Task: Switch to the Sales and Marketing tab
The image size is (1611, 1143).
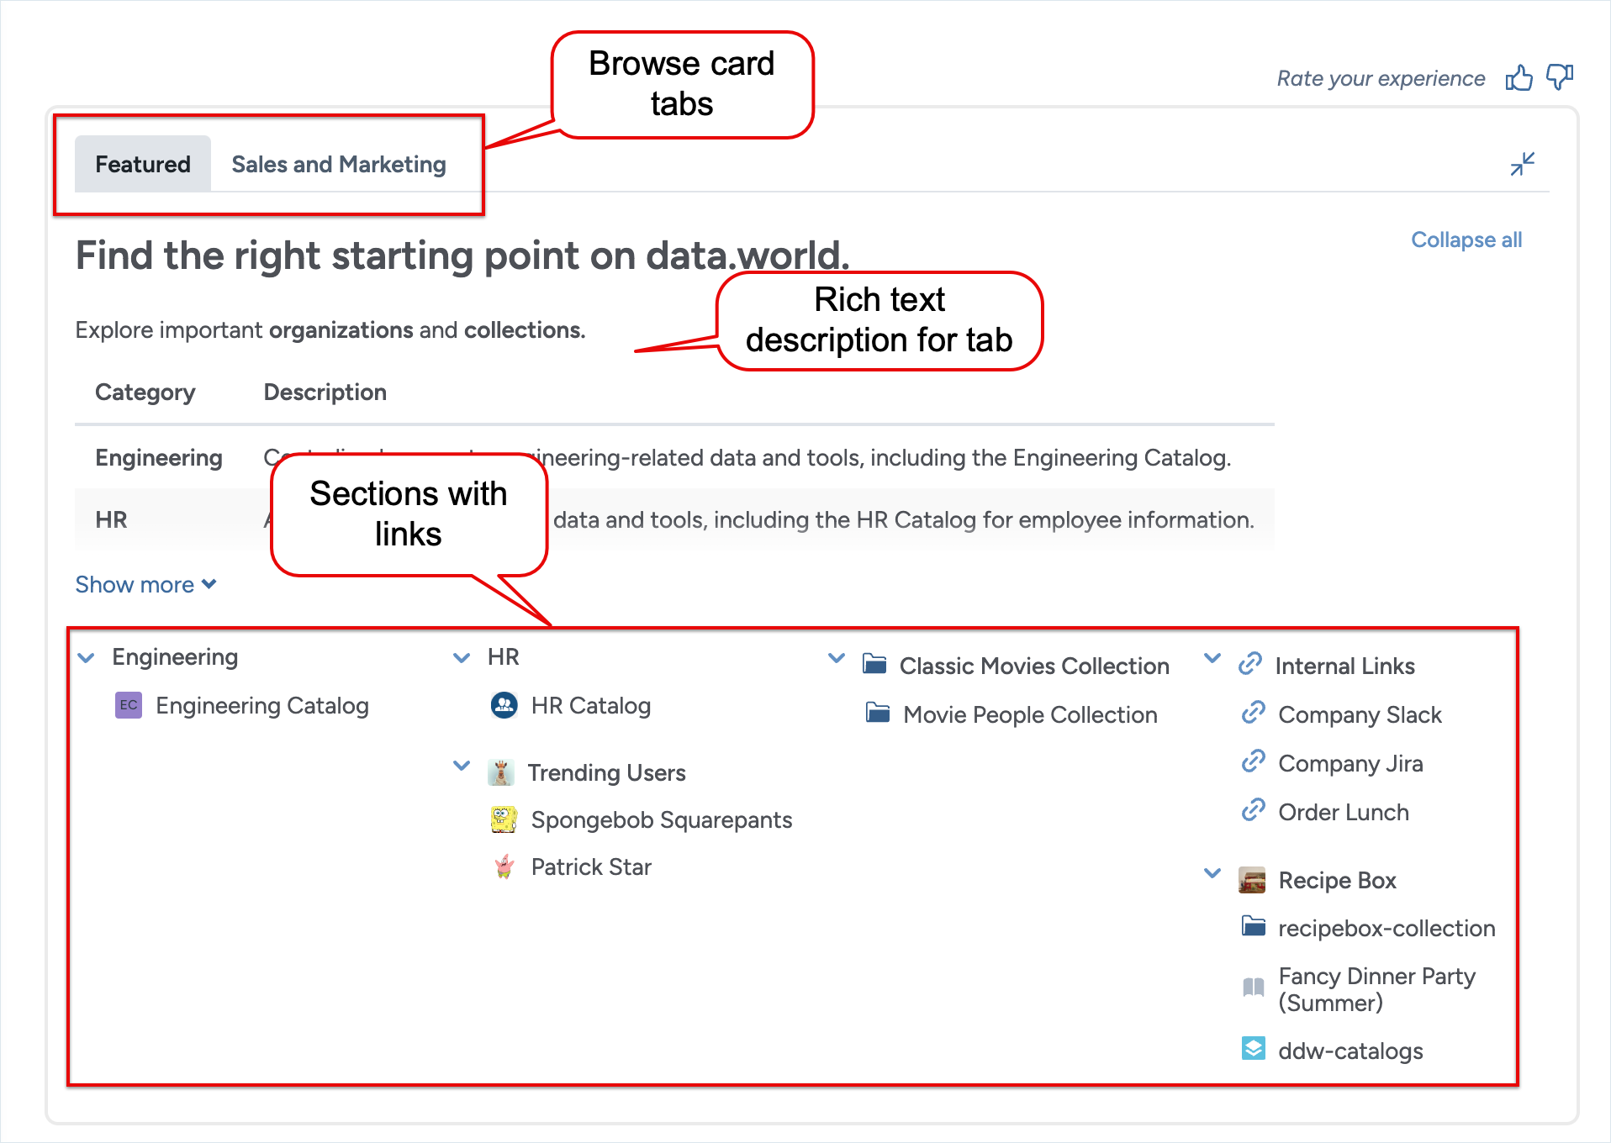Action: pyautogui.click(x=339, y=164)
